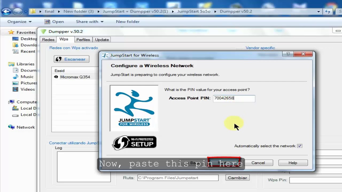
Task: Click JumpStart title bar runner icon
Action: tap(106, 55)
